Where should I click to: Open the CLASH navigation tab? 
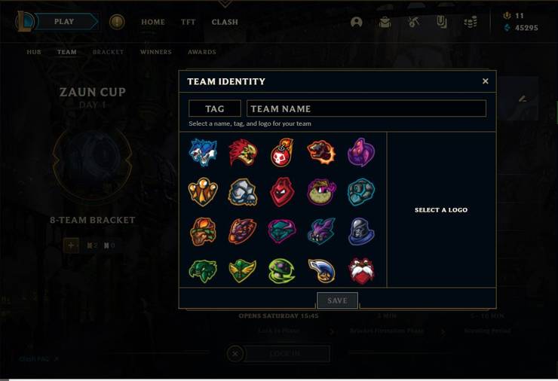[x=225, y=22]
